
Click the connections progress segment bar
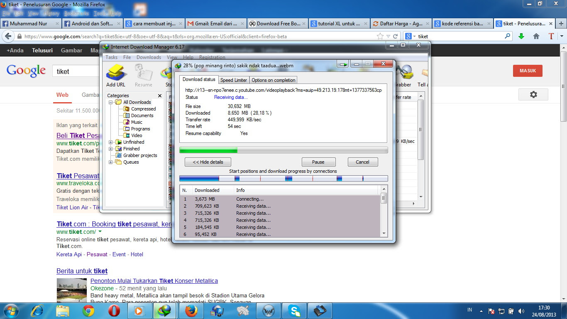pyautogui.click(x=283, y=179)
